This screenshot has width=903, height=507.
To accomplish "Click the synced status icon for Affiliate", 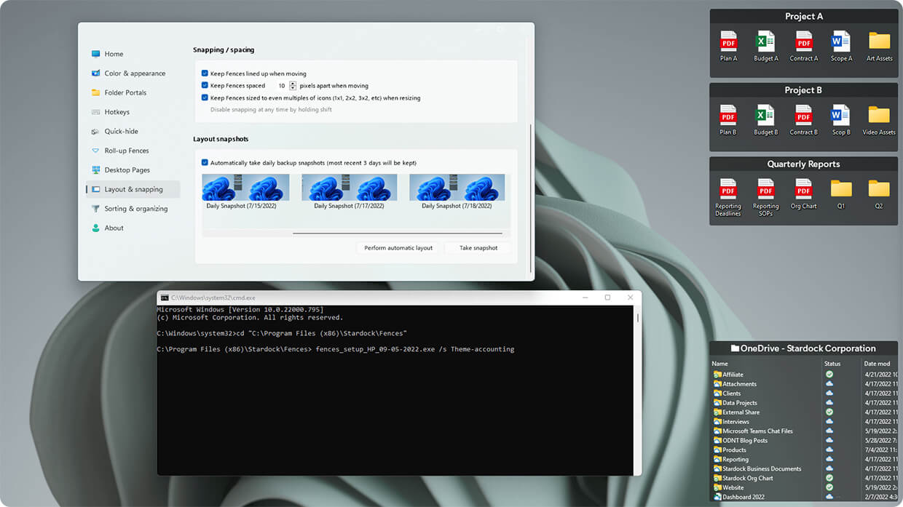I will point(829,375).
